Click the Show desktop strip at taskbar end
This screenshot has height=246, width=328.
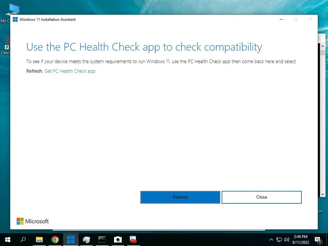click(327, 240)
